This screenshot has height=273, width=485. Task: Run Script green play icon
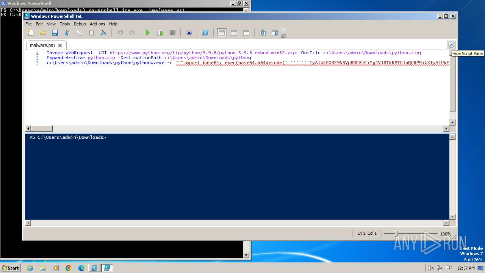[x=148, y=33]
